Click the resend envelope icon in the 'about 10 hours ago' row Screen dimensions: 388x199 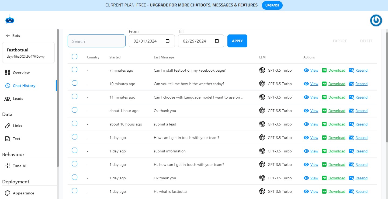[x=351, y=124]
